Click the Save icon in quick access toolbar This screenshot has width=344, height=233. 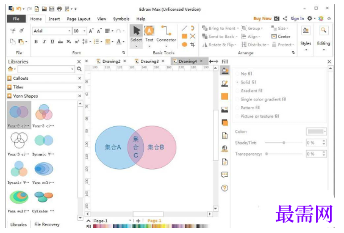point(52,9)
